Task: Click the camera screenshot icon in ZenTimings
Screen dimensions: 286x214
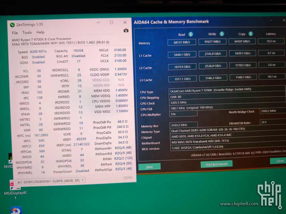Action: coord(126,31)
